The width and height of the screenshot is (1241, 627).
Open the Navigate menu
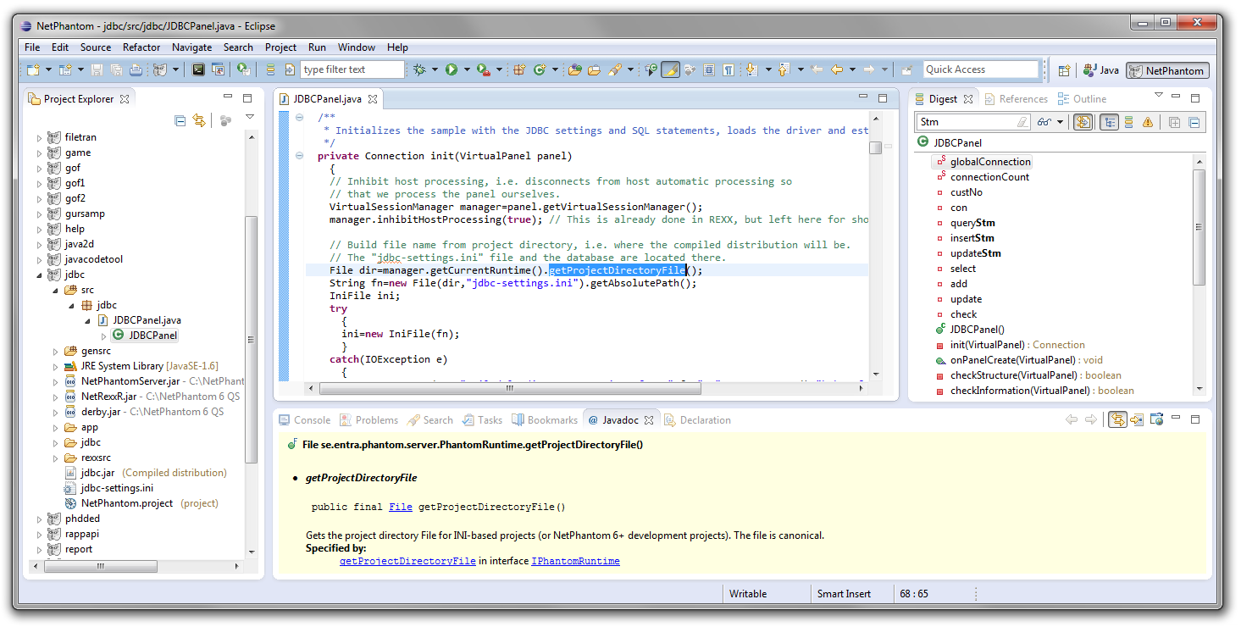tap(191, 47)
